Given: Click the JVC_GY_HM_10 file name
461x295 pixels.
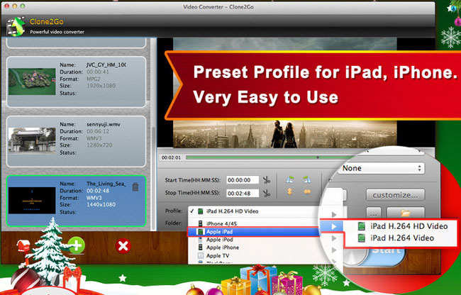Looking at the screenshot, I should (x=106, y=65).
